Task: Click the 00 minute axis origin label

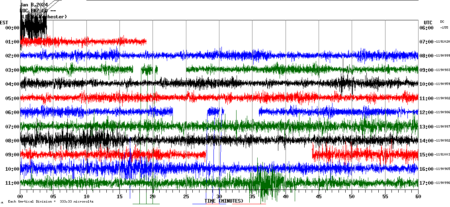Action: (x=20, y=197)
